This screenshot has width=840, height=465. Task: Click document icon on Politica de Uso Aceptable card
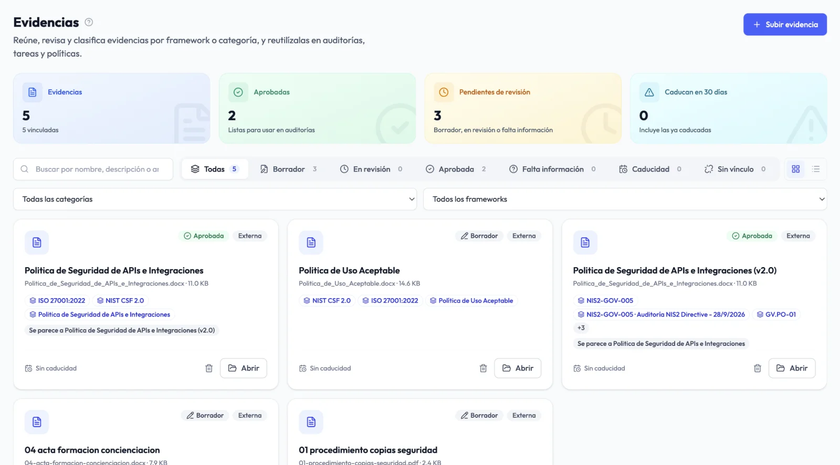click(311, 242)
